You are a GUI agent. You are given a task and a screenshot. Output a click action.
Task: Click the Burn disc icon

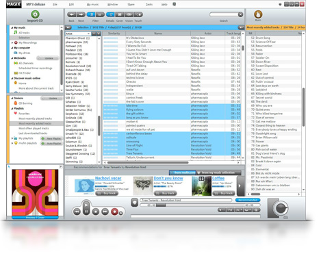pos(258,14)
